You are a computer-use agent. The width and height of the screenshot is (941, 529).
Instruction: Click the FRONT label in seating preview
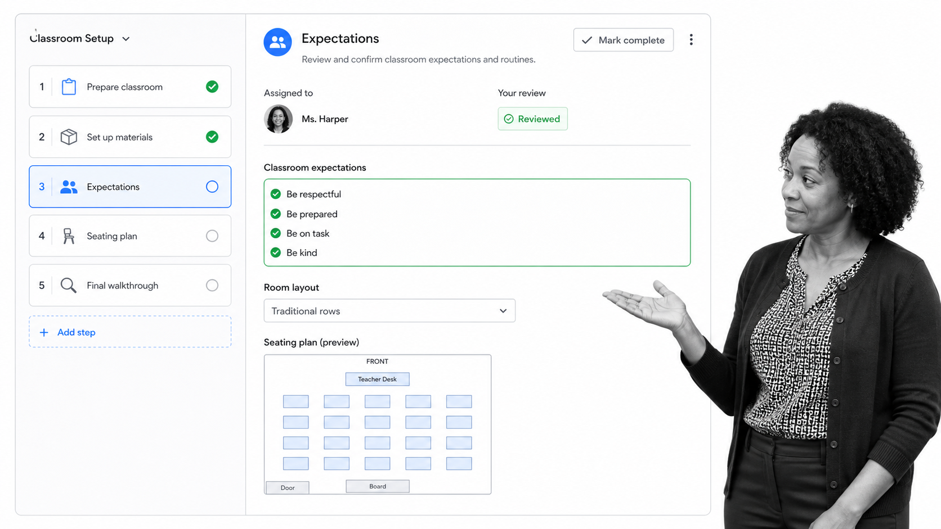click(377, 361)
